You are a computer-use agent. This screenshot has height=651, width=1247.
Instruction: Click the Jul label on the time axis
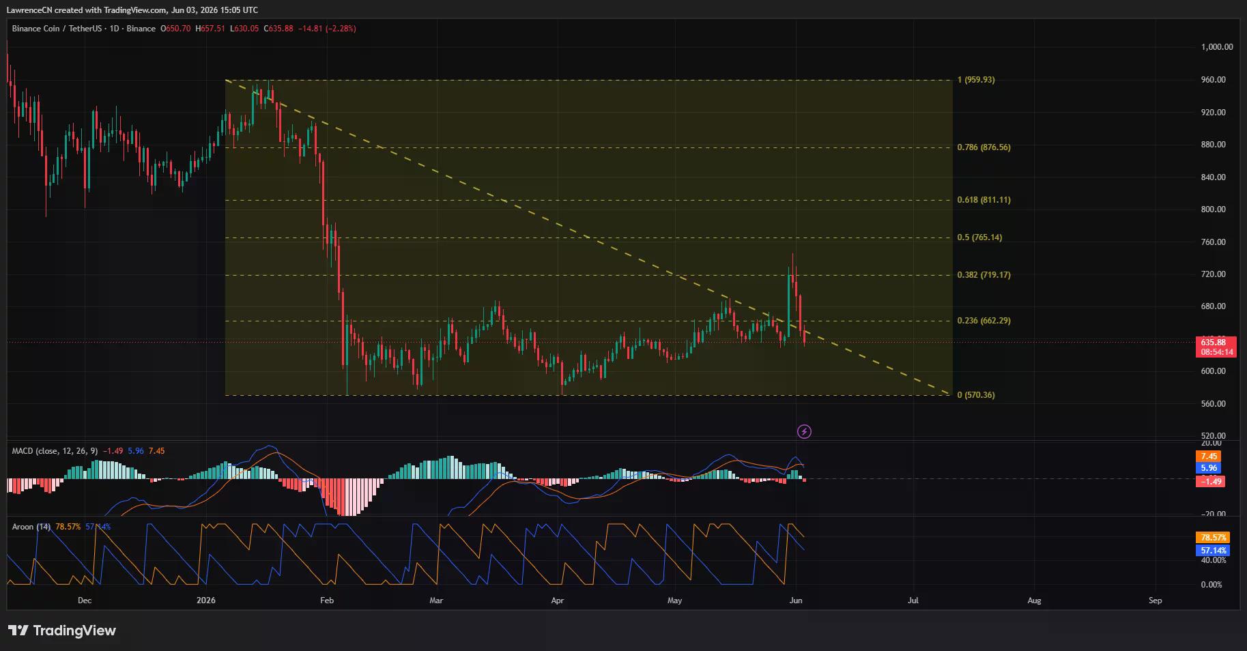[913, 601]
